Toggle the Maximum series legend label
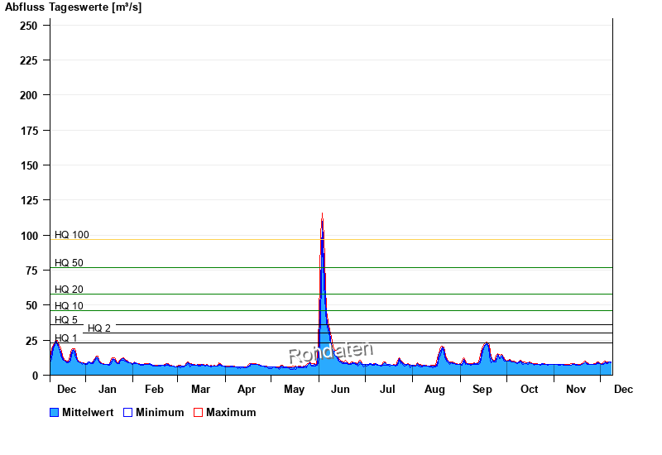662x455 pixels. coord(231,413)
